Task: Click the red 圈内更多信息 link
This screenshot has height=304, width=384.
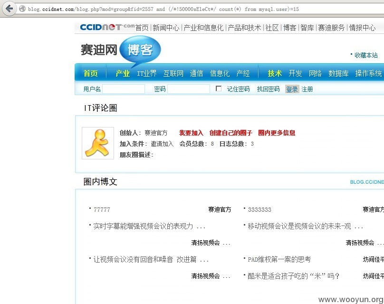Action: click(x=277, y=133)
